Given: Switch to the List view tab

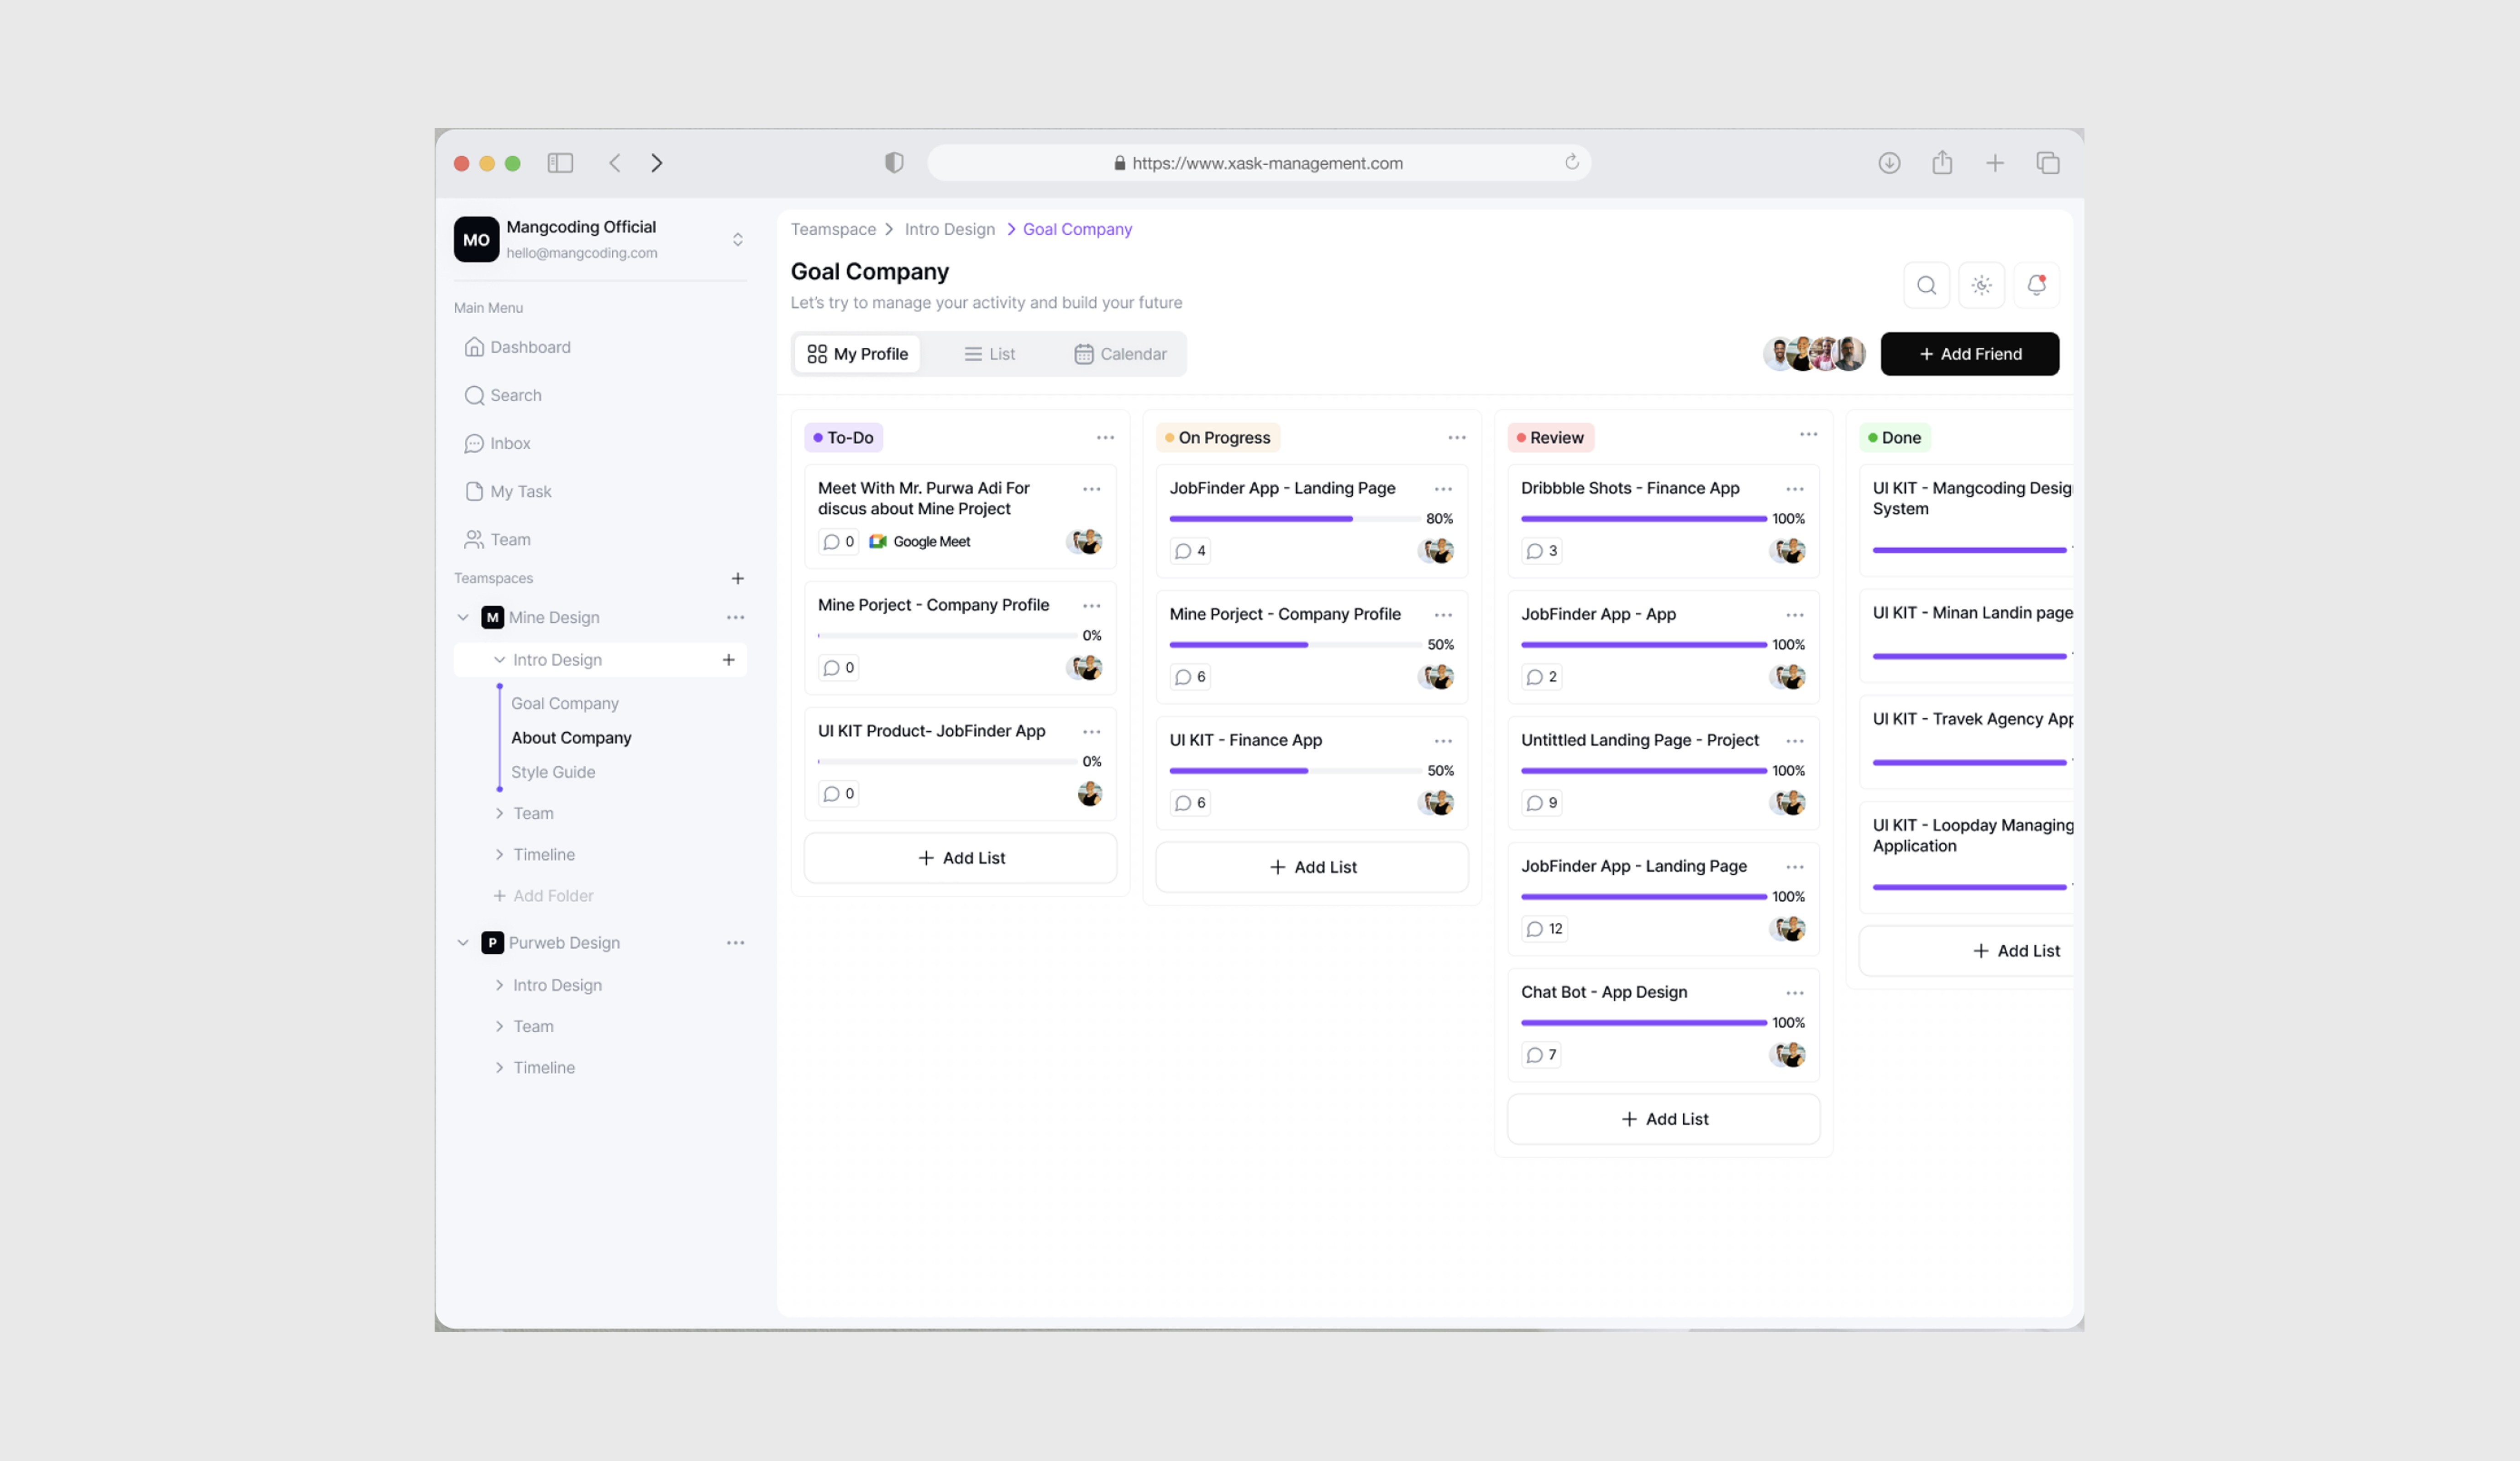Looking at the screenshot, I should 990,354.
